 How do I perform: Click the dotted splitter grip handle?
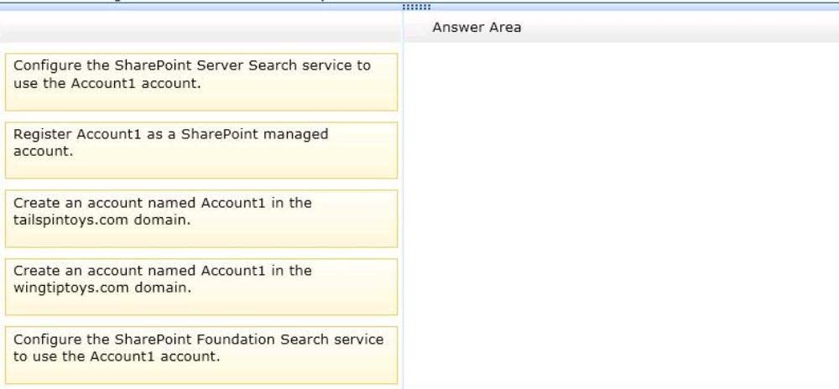[416, 8]
